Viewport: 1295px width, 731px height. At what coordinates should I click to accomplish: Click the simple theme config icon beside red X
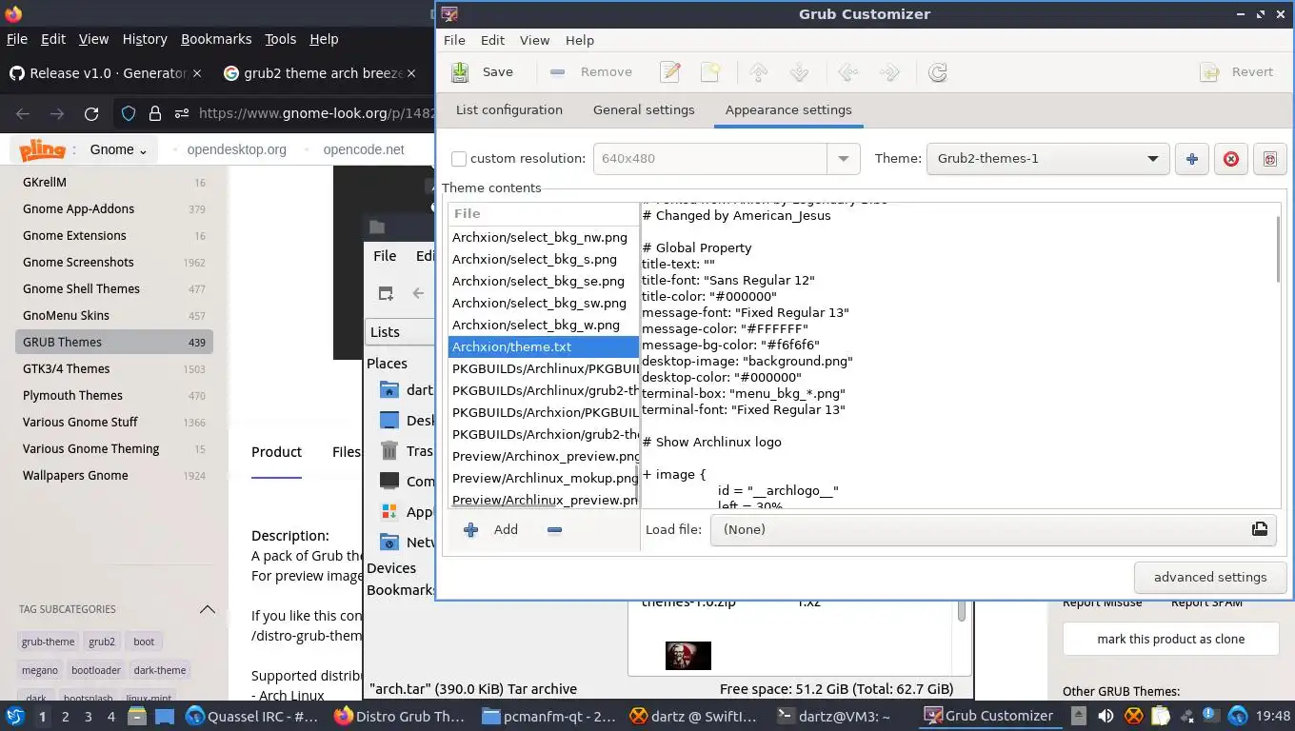(1269, 159)
